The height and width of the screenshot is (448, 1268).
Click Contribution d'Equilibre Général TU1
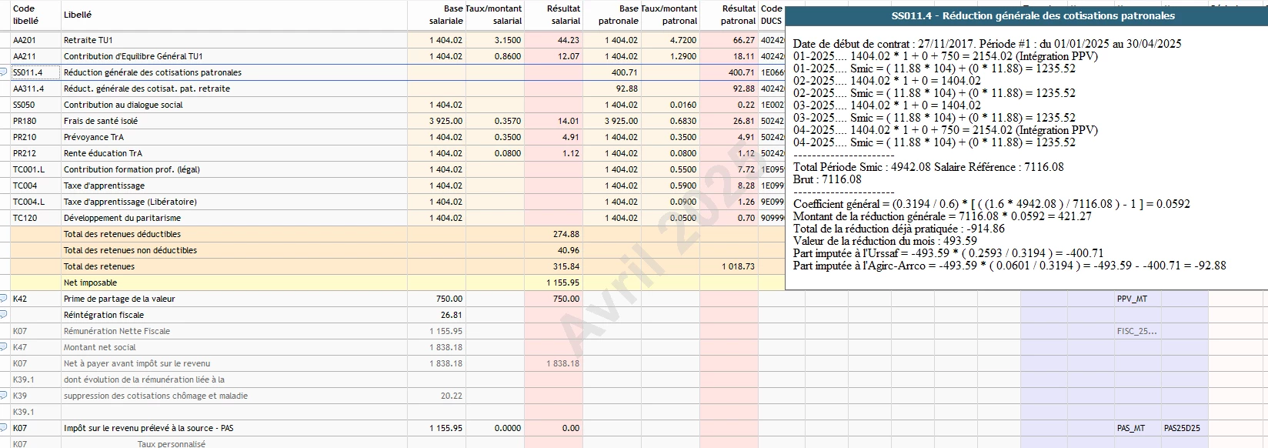click(133, 56)
